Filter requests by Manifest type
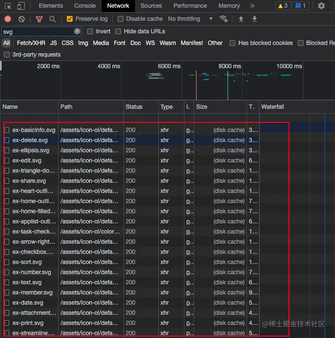The height and width of the screenshot is (338, 335). tap(192, 43)
